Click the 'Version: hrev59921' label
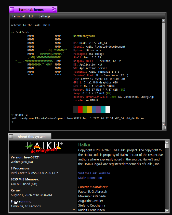The width and height of the screenshot is (172, 215). coord(25,157)
